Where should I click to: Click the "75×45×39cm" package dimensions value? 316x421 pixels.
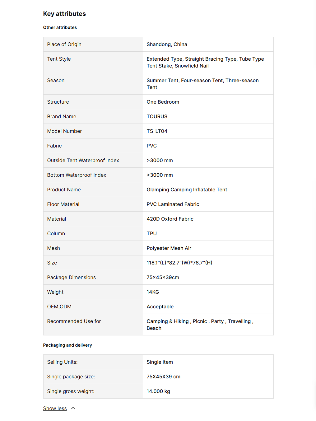163,277
